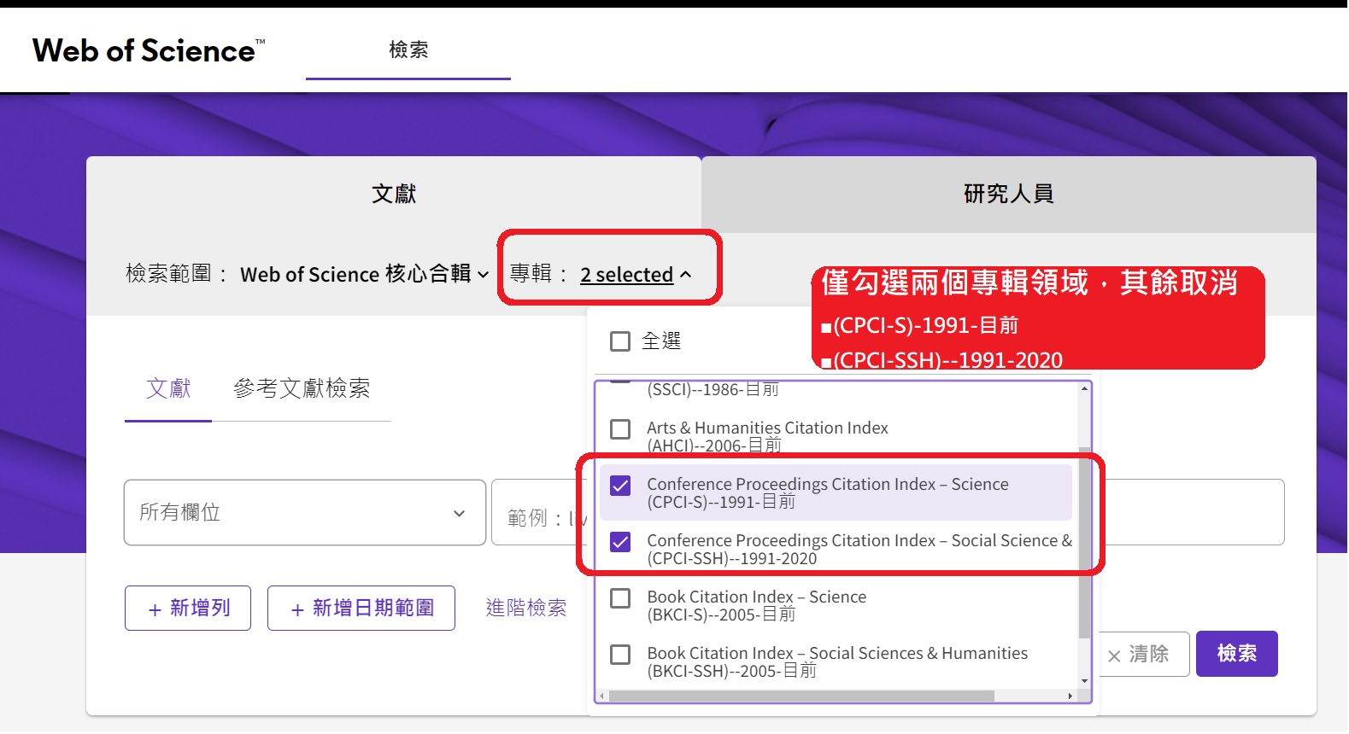The image size is (1349, 734).
Task: Click the horizontal scroll right arrow
Action: pos(1070,696)
